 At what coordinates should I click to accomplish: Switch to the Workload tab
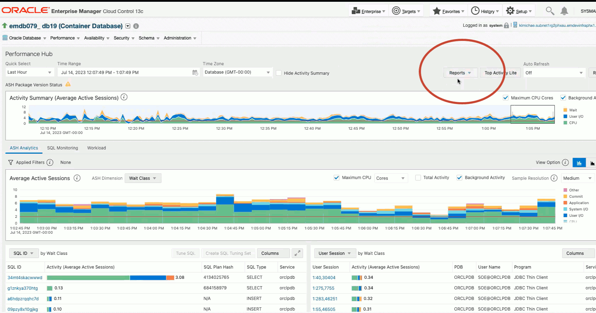tap(96, 148)
